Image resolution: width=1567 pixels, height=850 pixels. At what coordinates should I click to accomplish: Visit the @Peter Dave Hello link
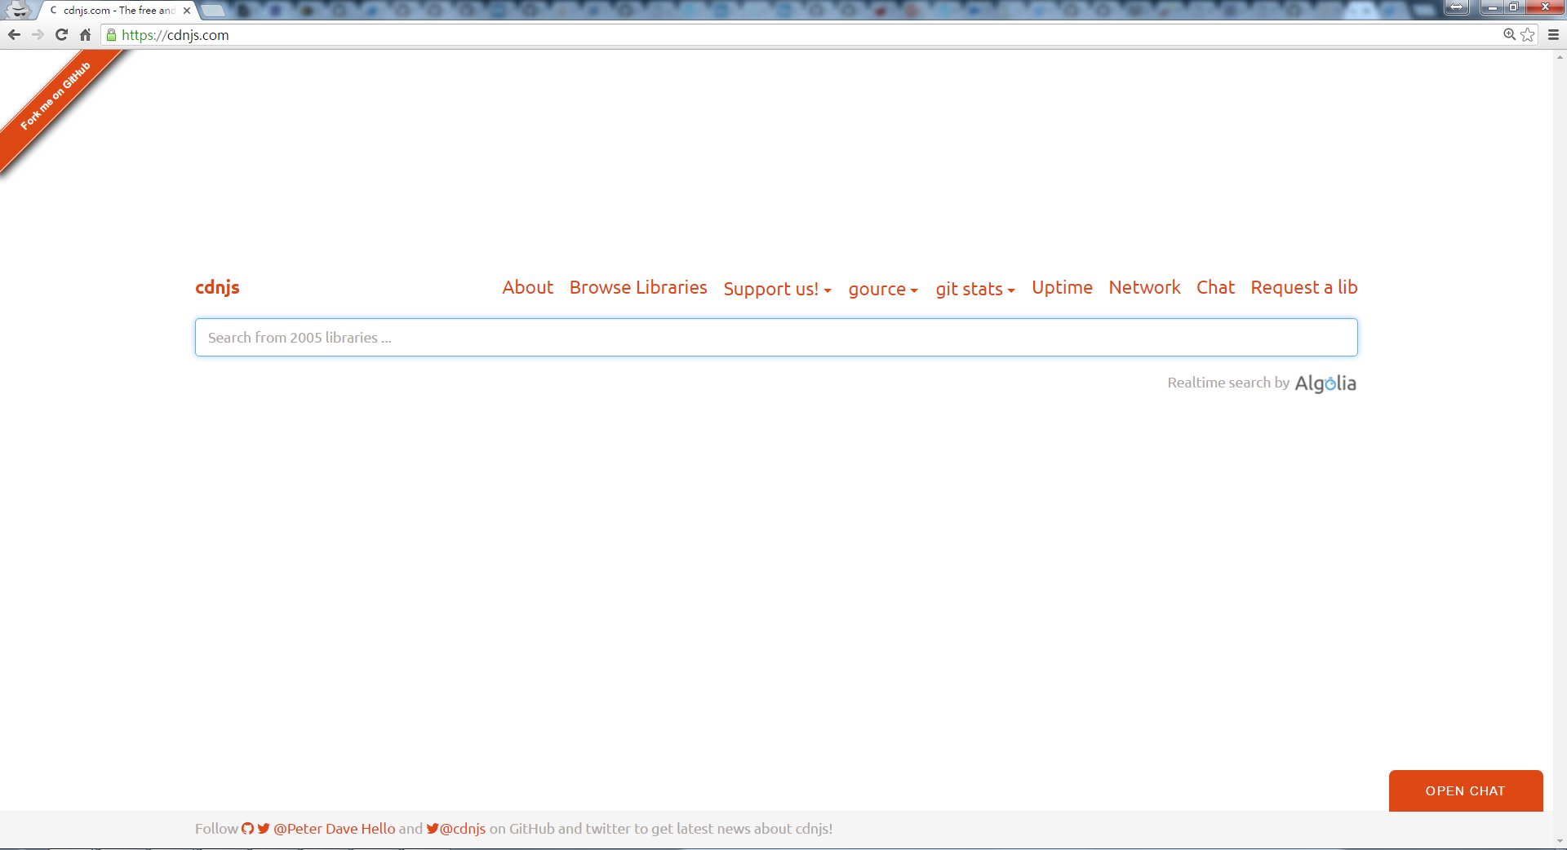335,829
